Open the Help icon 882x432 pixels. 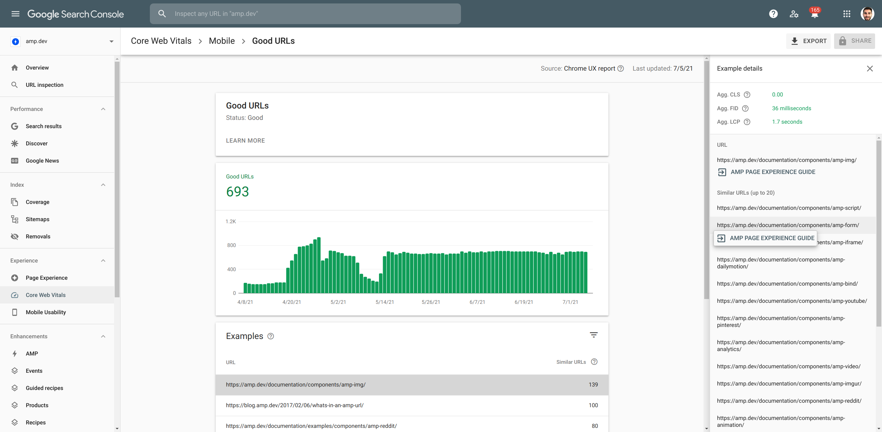773,14
